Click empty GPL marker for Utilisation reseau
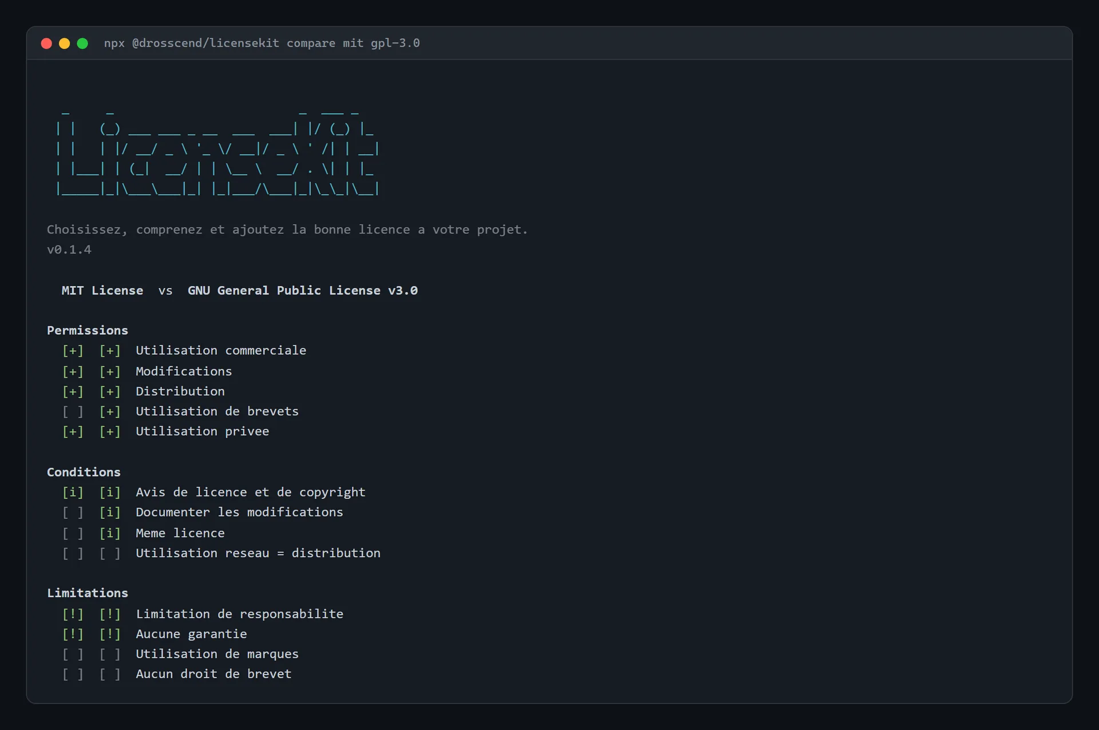The width and height of the screenshot is (1099, 730). [x=110, y=553]
